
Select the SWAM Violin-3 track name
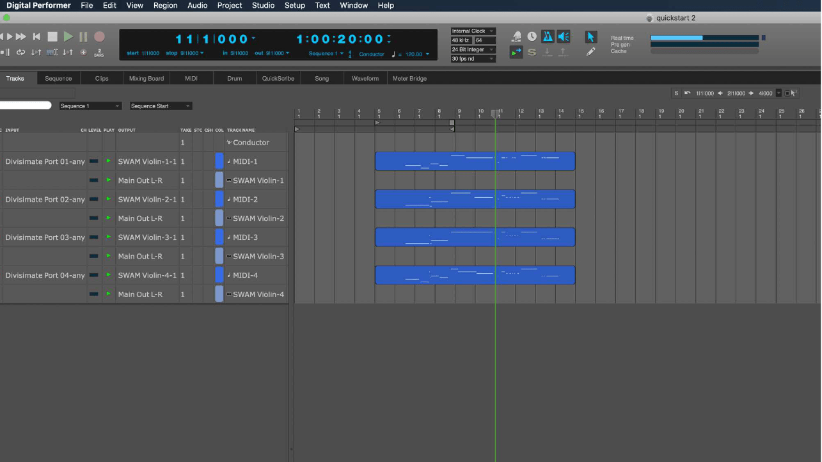tap(258, 257)
